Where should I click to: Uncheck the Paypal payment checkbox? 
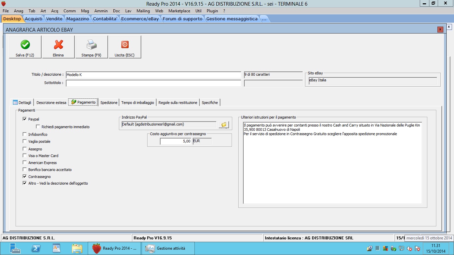pos(25,119)
